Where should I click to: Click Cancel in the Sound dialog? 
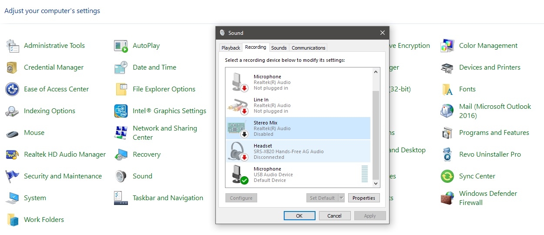click(335, 215)
